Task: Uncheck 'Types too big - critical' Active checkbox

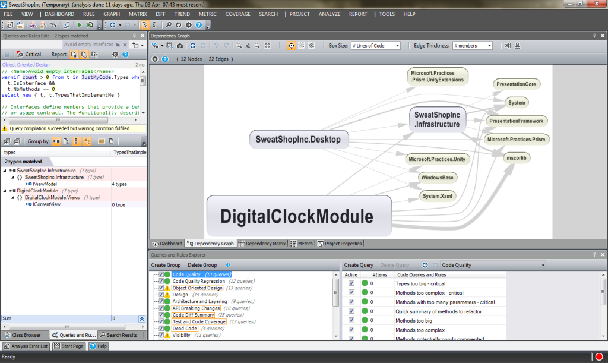Action: 351,283
